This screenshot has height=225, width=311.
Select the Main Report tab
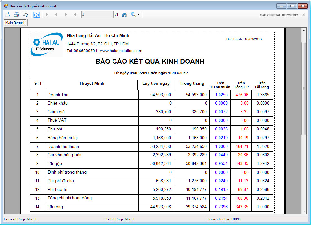pyautogui.click(x=15, y=23)
